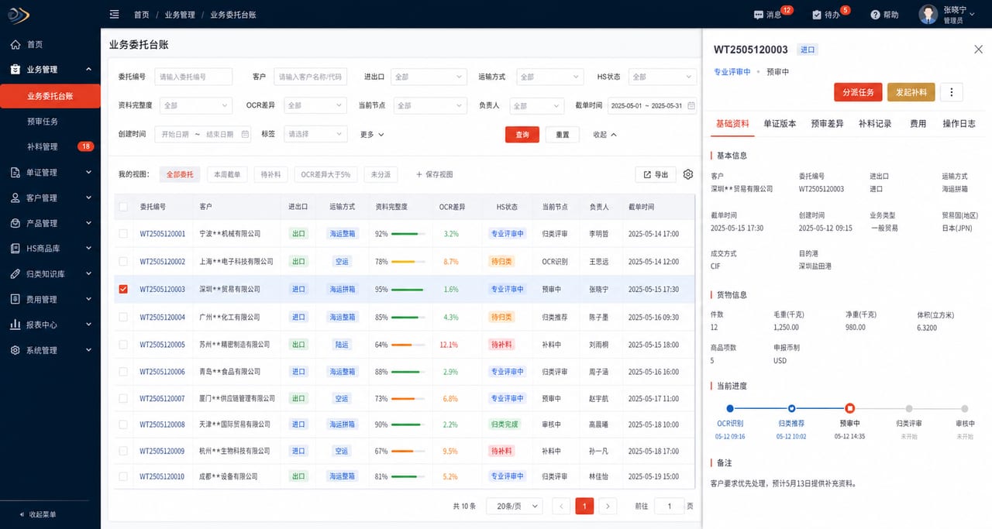This screenshot has height=529, width=992.
Task: Click the 创建时间 calendar icon
Action: pyautogui.click(x=246, y=134)
